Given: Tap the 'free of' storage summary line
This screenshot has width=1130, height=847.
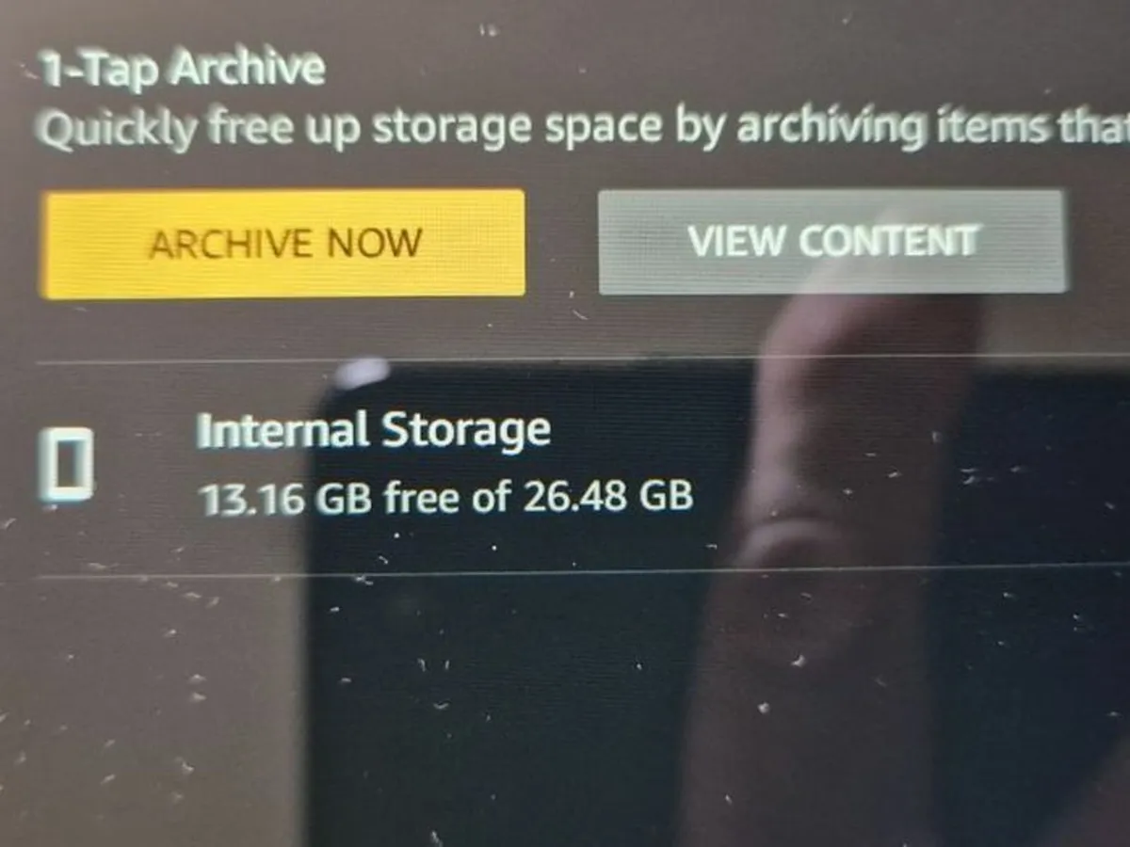Looking at the screenshot, I should point(447,497).
